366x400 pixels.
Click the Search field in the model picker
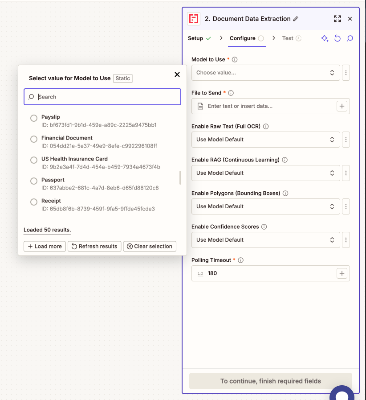(x=102, y=97)
